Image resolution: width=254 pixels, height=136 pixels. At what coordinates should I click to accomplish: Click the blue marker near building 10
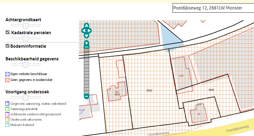pyautogui.click(x=81, y=112)
